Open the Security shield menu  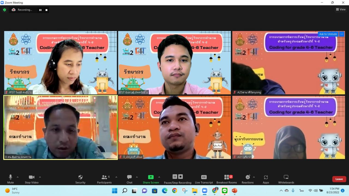(x=80, y=179)
